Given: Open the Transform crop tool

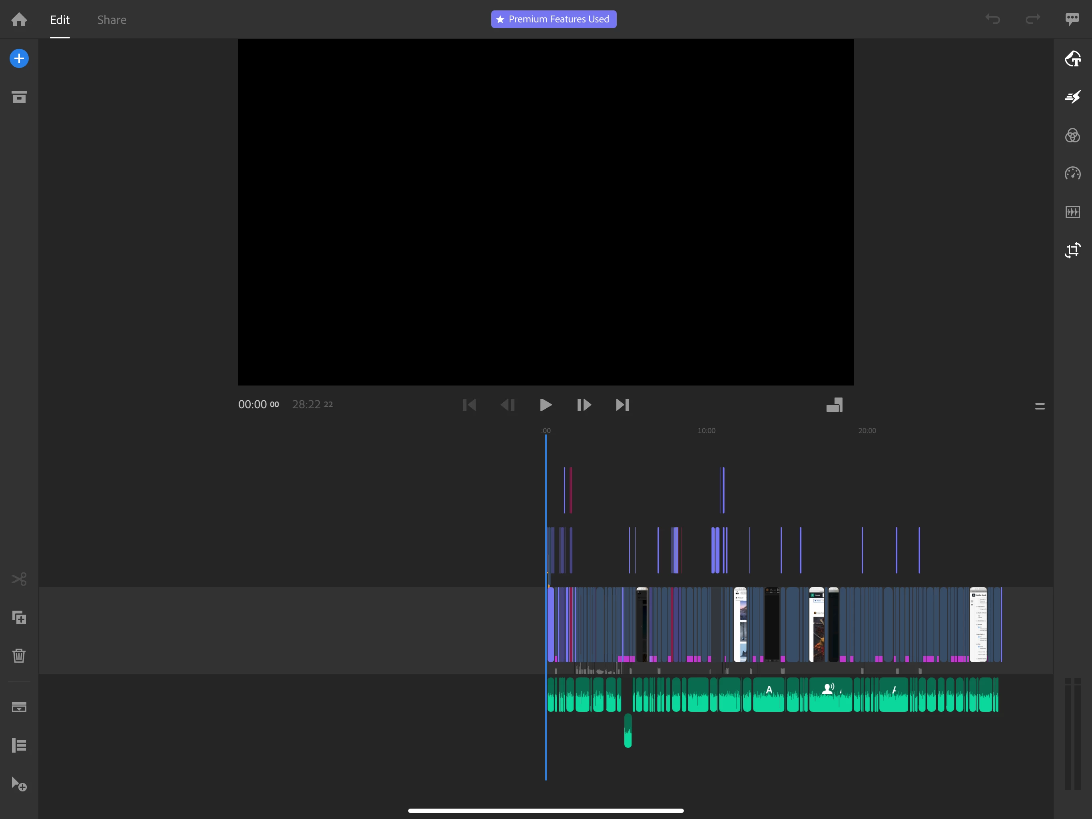Looking at the screenshot, I should (1072, 250).
